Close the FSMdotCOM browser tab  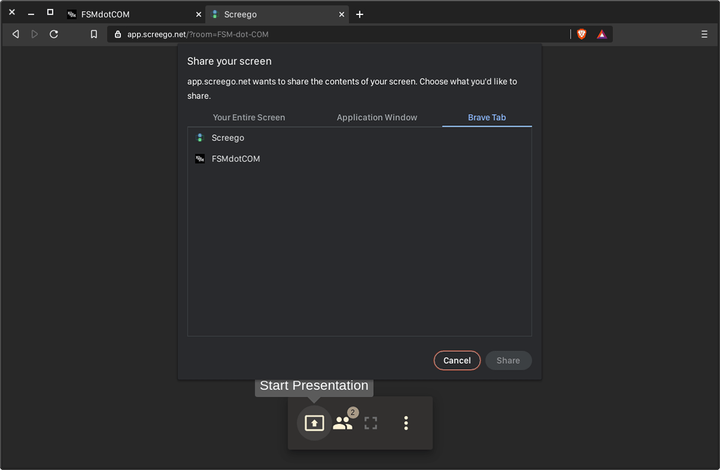(199, 14)
